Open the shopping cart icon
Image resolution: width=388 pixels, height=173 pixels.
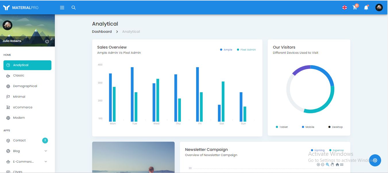point(355,7)
